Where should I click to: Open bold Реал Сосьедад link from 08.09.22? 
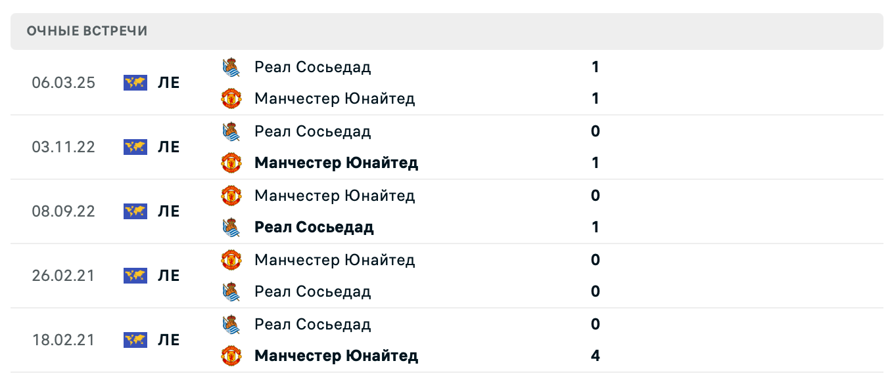[314, 227]
